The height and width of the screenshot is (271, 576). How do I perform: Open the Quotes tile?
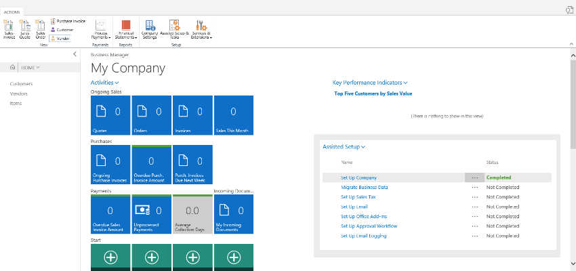point(110,115)
